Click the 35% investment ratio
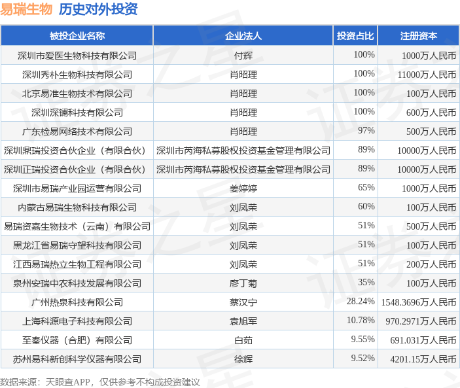Screen dimensions: 460x388 [366, 282]
